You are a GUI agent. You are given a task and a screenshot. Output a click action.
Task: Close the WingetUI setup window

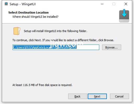[x=126, y=4]
